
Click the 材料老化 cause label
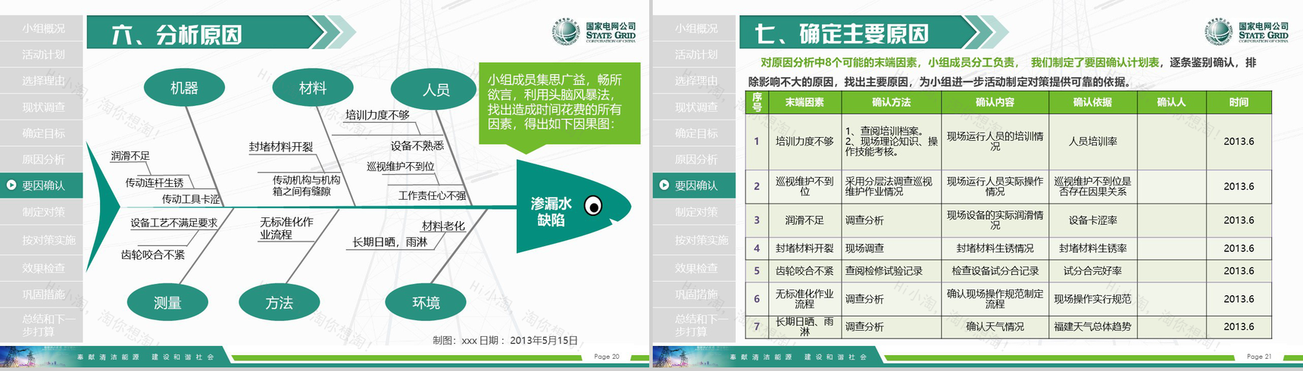[x=443, y=226]
